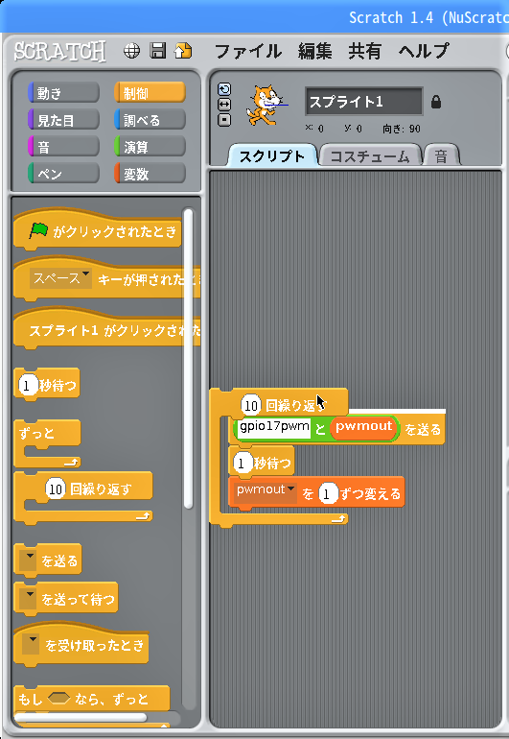The width and height of the screenshot is (509, 739).
Task: Select the 'can rotate' rotation style button
Action: (x=224, y=89)
